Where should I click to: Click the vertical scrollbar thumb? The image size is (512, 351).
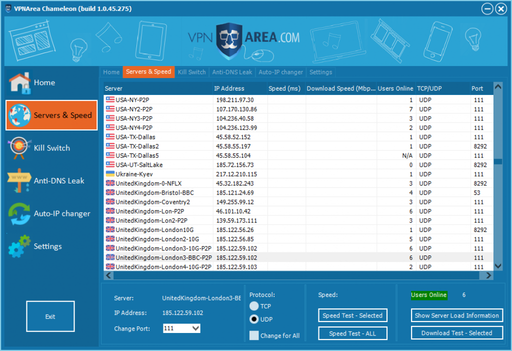(498, 161)
